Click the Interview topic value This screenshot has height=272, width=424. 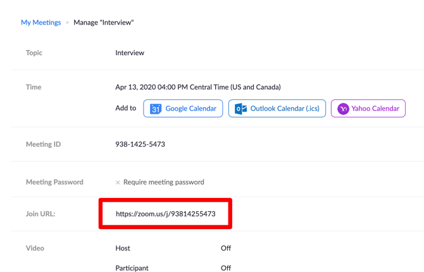pos(130,53)
